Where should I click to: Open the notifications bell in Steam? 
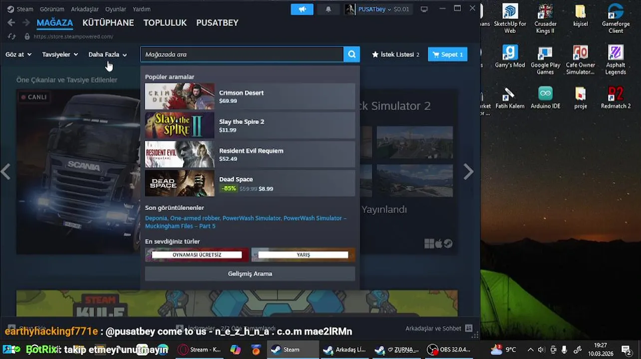(328, 9)
